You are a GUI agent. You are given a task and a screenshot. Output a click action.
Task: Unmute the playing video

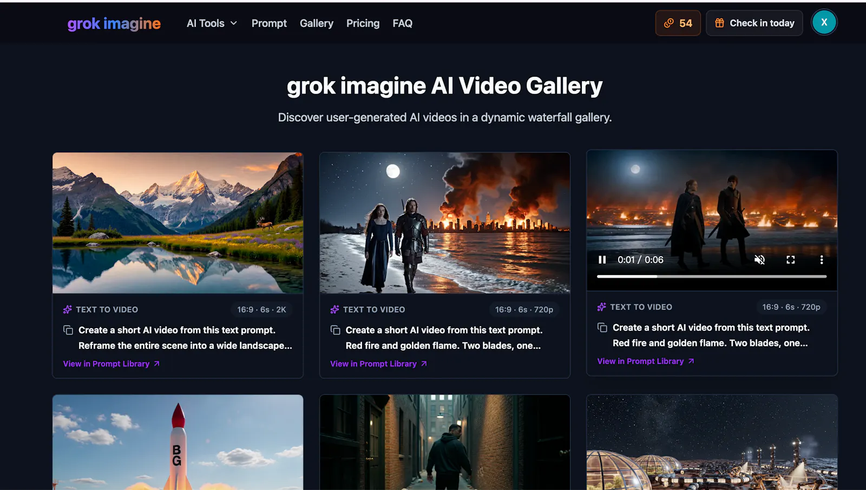[x=759, y=260]
